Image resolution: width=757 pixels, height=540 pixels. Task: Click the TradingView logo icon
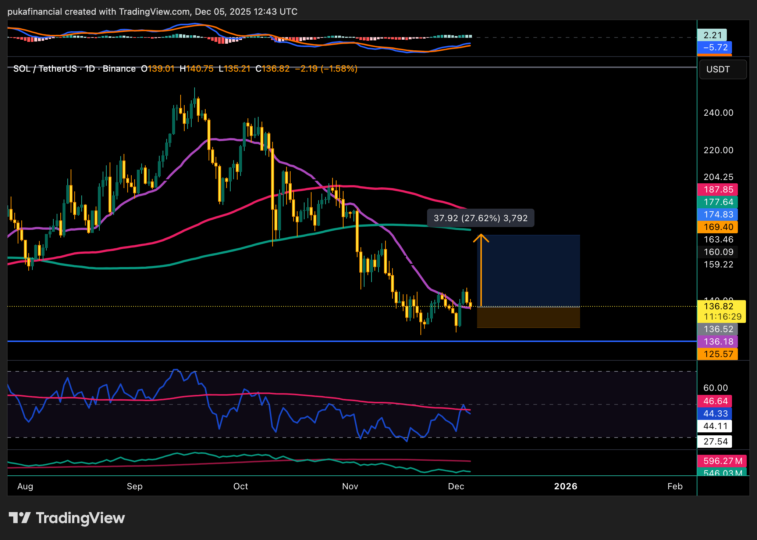(x=19, y=518)
